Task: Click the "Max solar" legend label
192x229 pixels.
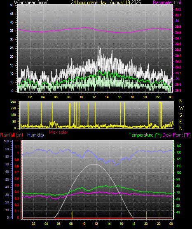Action: click(59, 132)
